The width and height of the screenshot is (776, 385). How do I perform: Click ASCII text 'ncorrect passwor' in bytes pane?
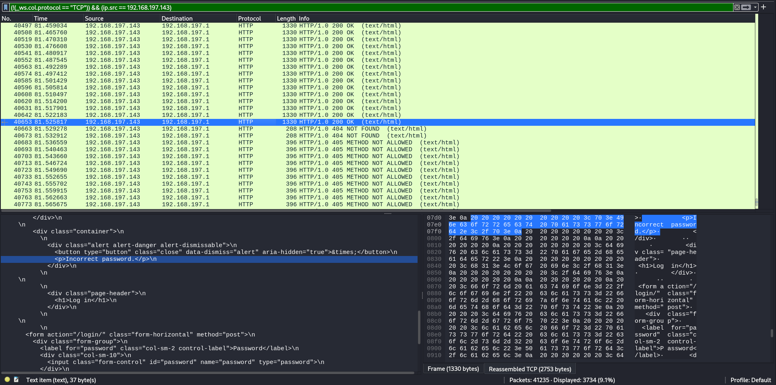coord(665,224)
